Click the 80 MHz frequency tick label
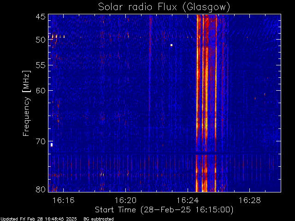The width and height of the screenshot is (295, 221). (x=41, y=189)
